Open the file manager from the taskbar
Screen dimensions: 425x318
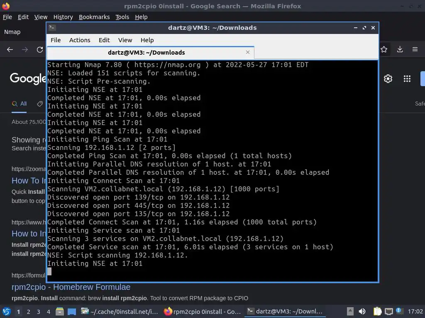pyautogui.click(x=60, y=311)
